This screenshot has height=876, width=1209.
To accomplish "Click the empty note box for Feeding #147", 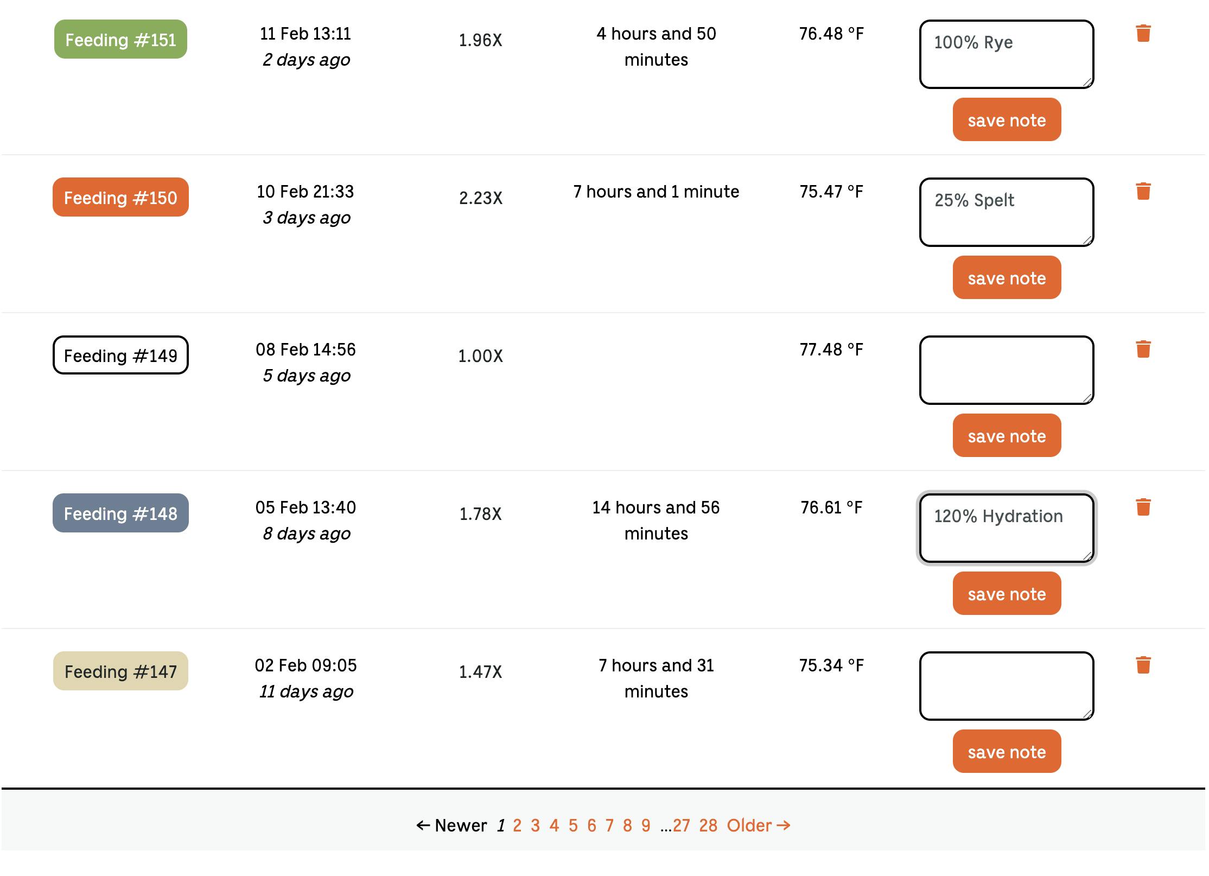I will pyautogui.click(x=1007, y=686).
